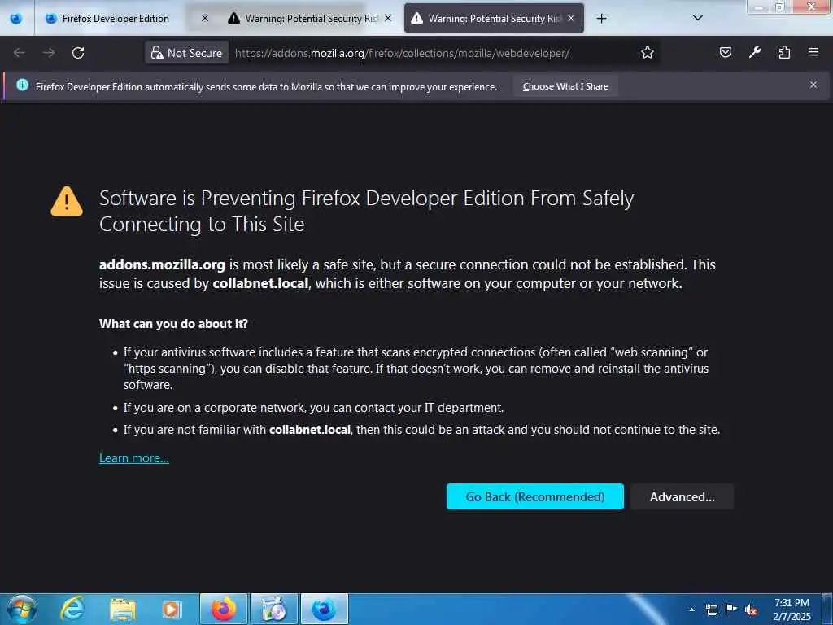Close the Firefox Developer Edition tab
This screenshot has height=625, width=833.
[204, 18]
